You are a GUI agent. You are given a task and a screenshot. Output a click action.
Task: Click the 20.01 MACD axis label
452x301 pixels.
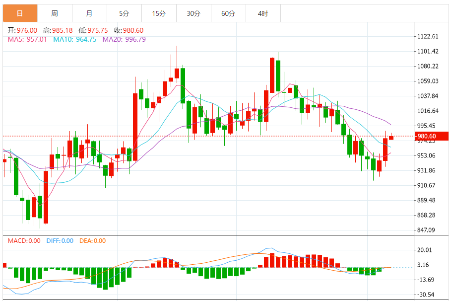(x=425, y=250)
